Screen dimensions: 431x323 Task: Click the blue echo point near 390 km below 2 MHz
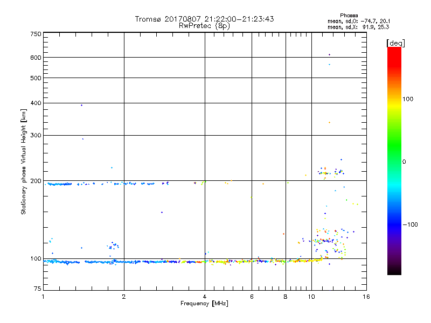pos(81,105)
